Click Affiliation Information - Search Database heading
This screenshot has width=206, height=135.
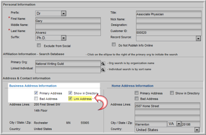tap(34, 54)
